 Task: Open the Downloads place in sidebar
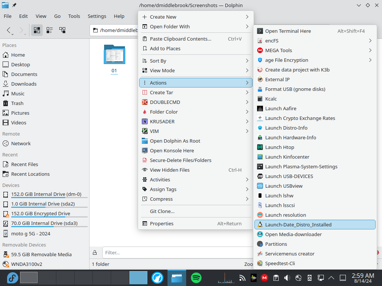[45, 84]
